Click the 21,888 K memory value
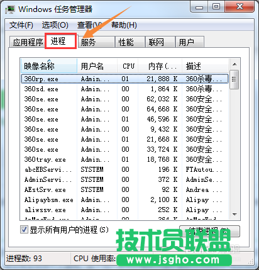Viewport: 259px width, 270px height. [x=162, y=79]
